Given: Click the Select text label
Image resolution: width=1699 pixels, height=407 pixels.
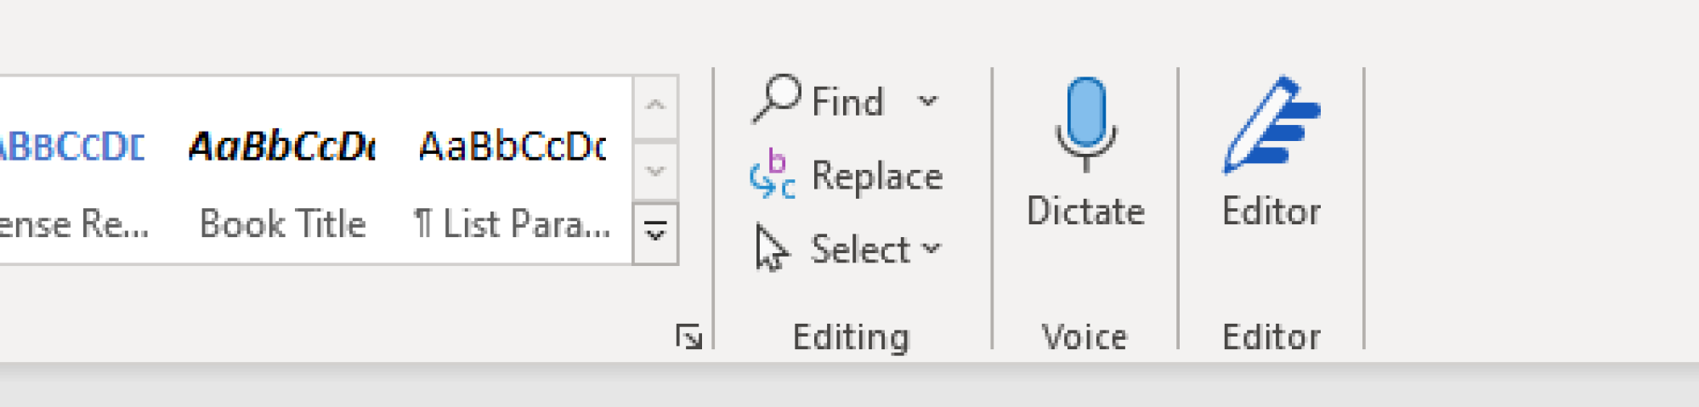Looking at the screenshot, I should pos(860,250).
